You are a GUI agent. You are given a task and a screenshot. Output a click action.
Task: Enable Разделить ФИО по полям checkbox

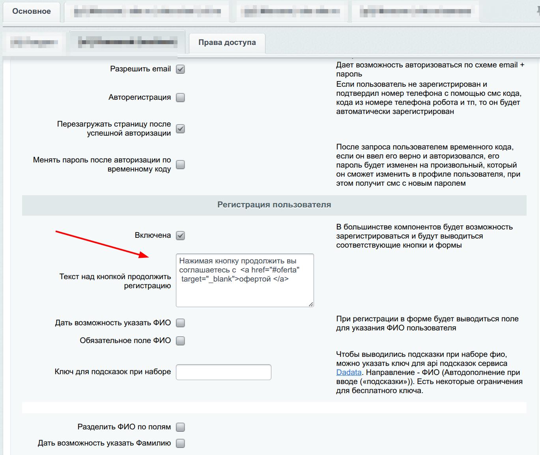click(180, 427)
